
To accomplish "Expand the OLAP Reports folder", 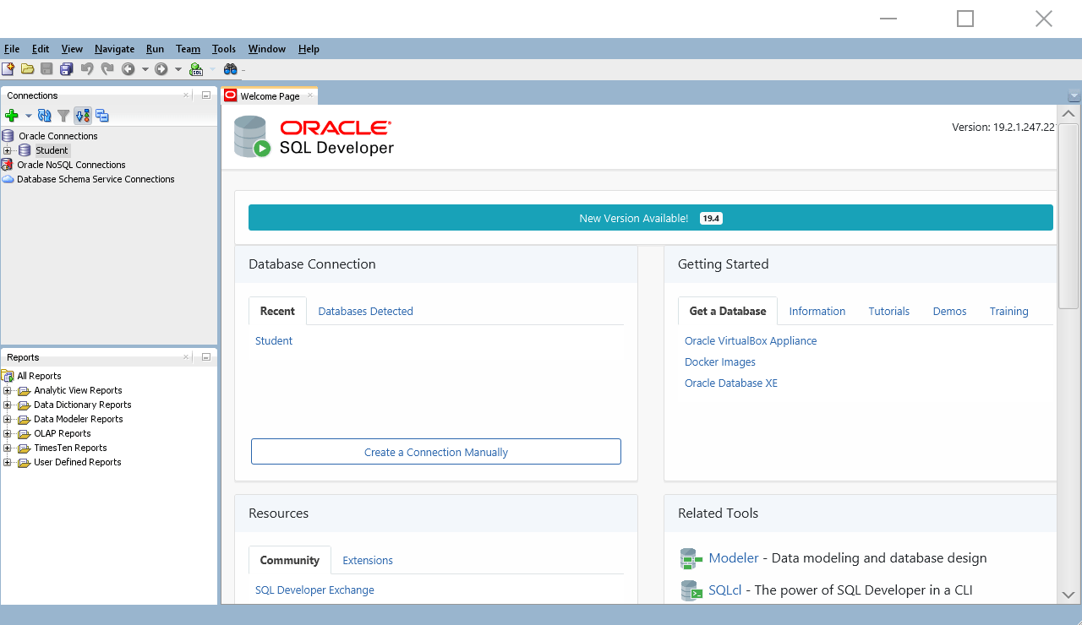I will click(x=7, y=433).
